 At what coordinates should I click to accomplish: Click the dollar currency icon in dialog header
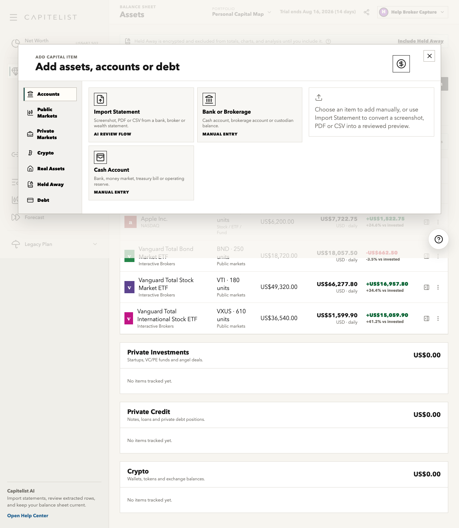pyautogui.click(x=401, y=64)
